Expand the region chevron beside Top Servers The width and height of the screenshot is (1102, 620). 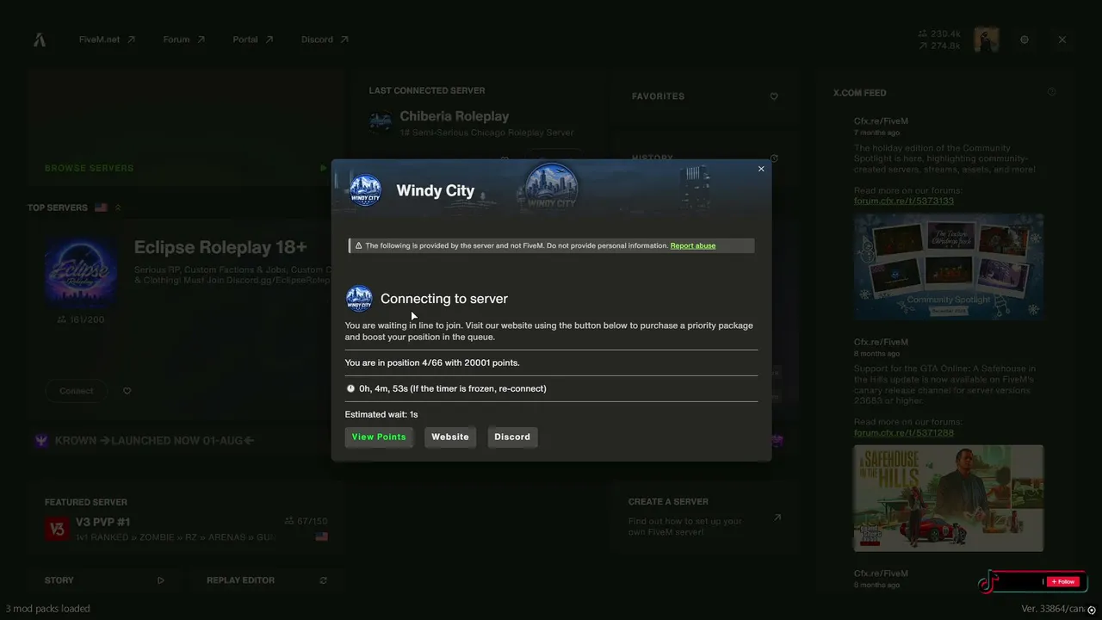(x=118, y=208)
